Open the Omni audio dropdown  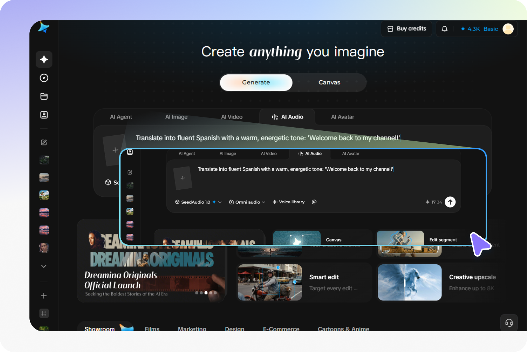(x=247, y=202)
